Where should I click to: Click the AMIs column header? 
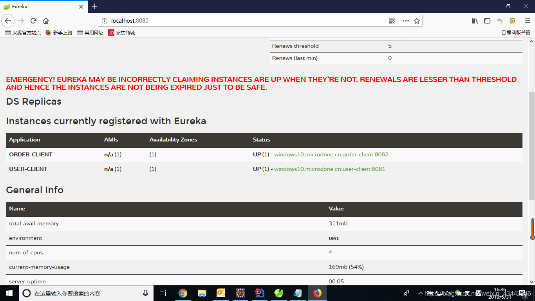pos(111,140)
